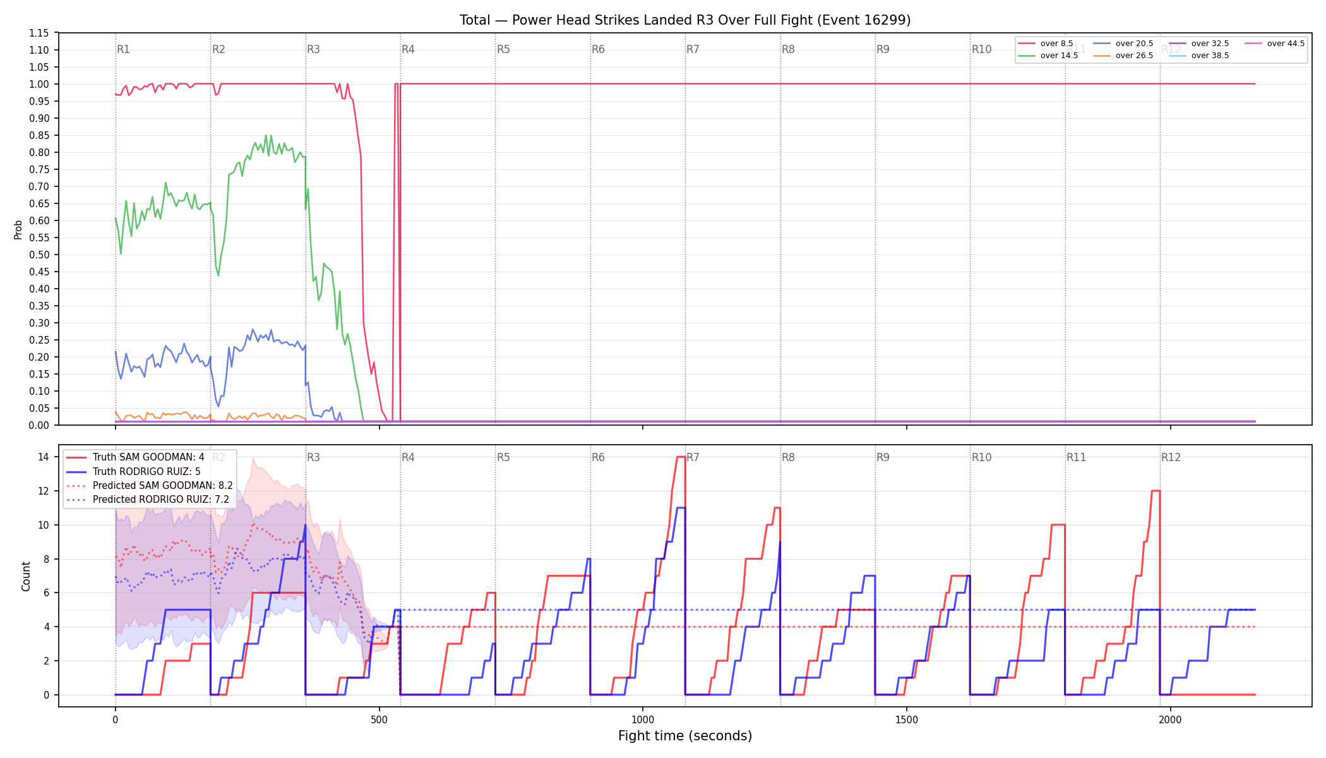
Task: Click the 6 tick on Count axis
Action: (x=46, y=593)
